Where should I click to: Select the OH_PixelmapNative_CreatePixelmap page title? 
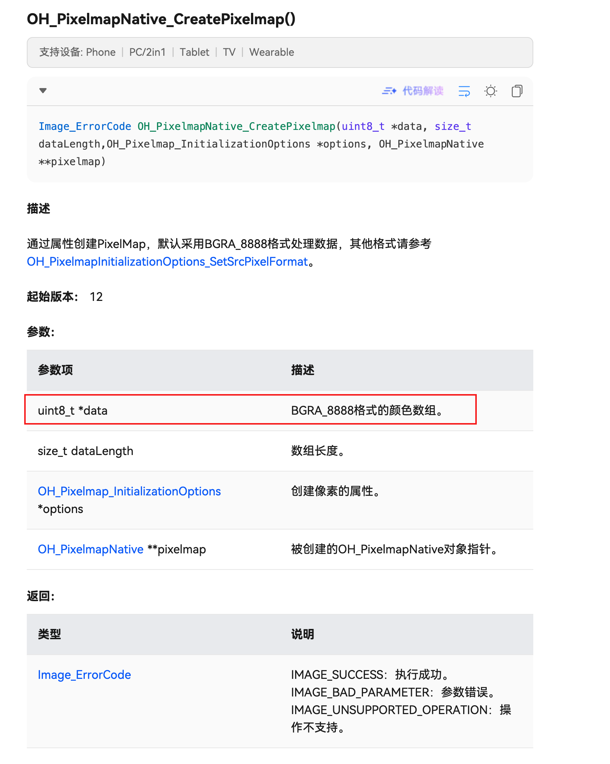point(161,19)
